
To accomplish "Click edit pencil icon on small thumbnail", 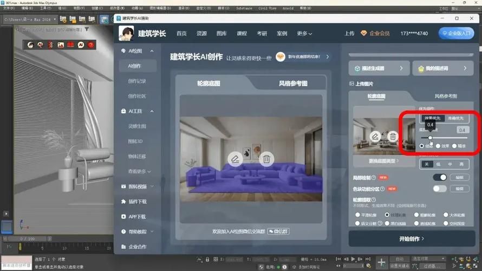I will [x=375, y=136].
